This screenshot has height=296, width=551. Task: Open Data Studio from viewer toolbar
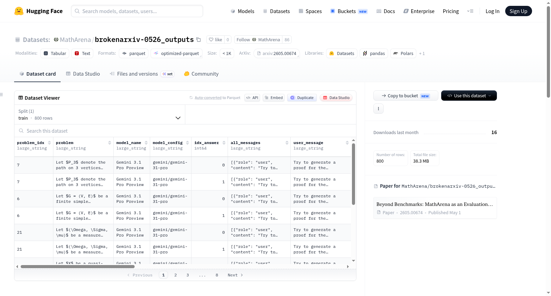(x=336, y=98)
